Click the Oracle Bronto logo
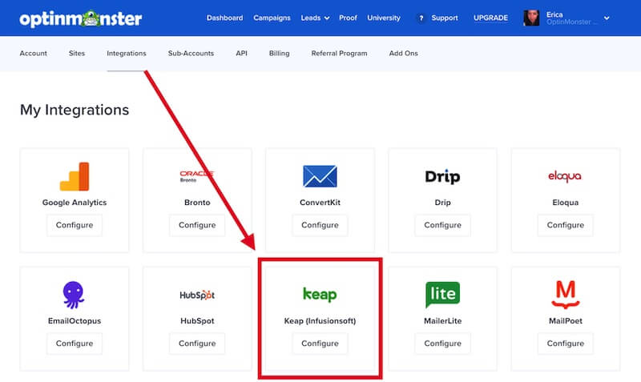The height and width of the screenshot is (382, 641). click(x=197, y=176)
